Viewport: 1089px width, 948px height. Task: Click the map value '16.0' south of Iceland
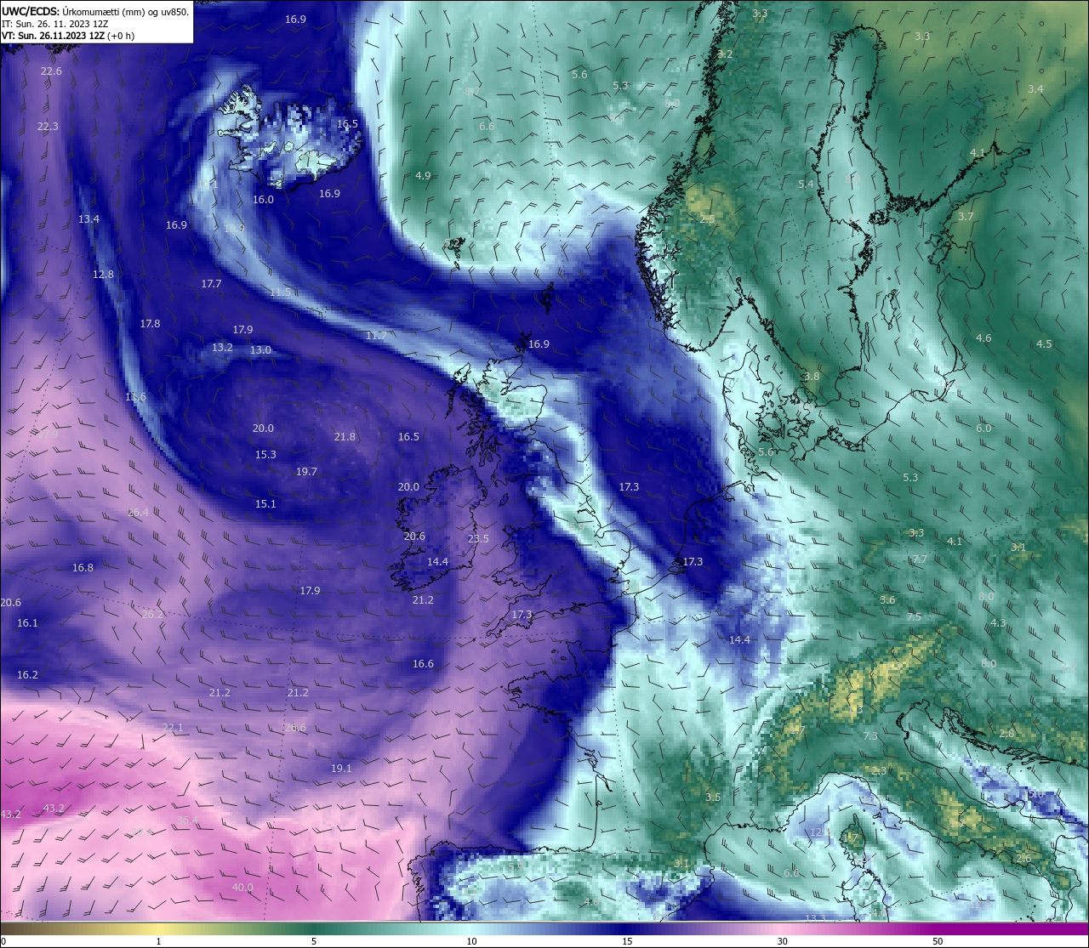263,200
